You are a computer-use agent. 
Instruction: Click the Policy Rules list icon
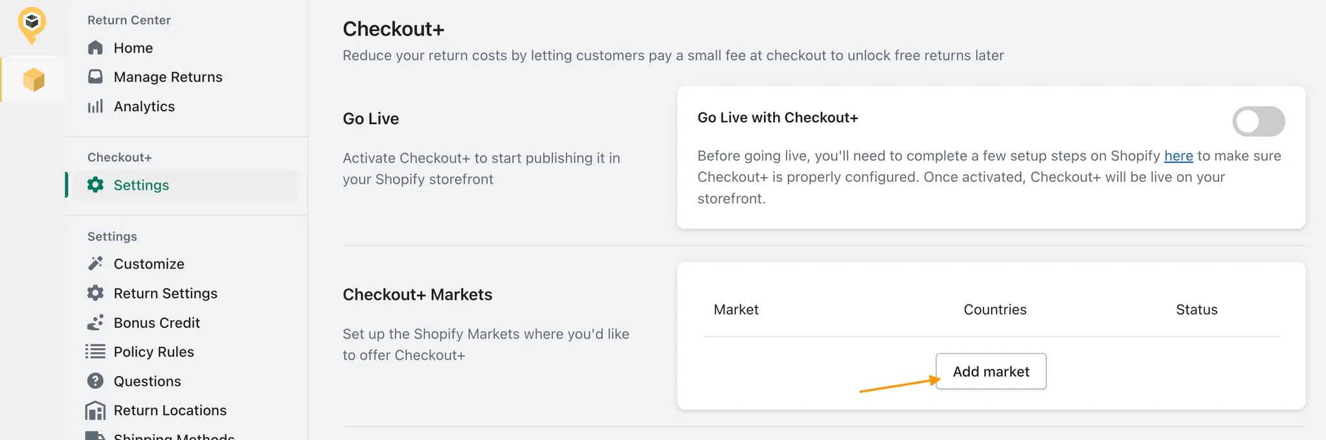click(x=95, y=351)
